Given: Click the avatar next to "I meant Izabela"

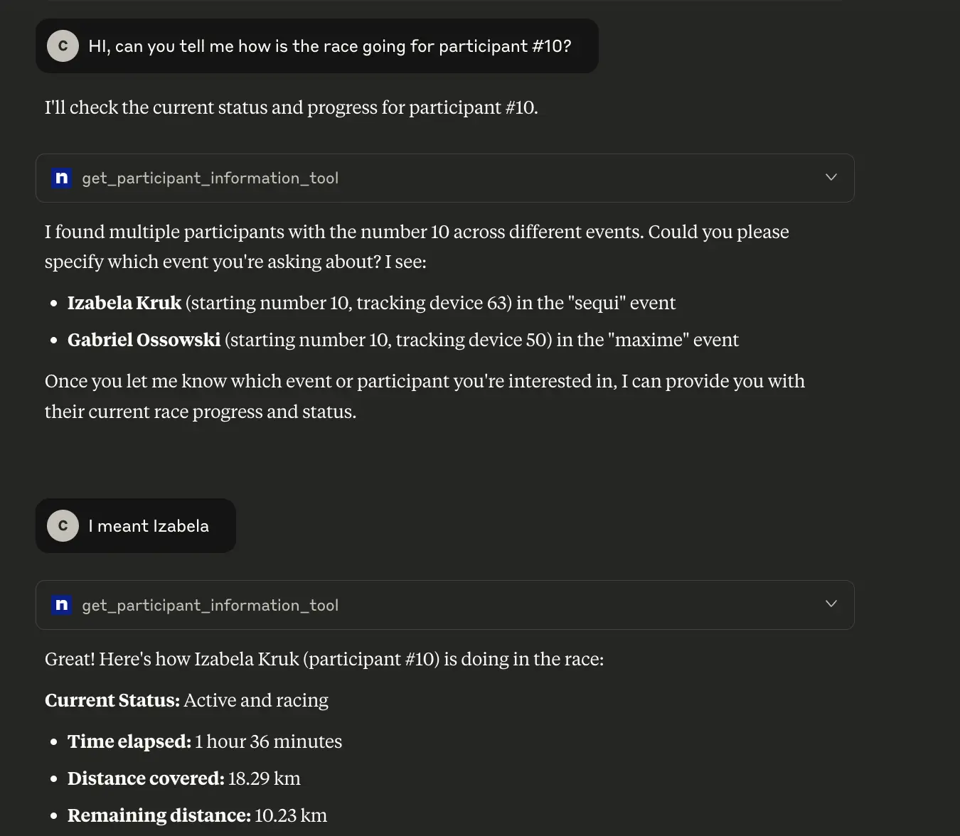Looking at the screenshot, I should (x=63, y=526).
